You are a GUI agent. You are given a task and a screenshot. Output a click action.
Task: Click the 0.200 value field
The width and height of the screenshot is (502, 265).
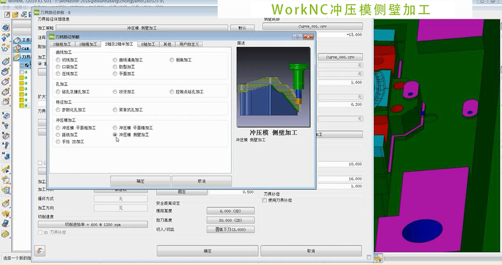point(340,105)
